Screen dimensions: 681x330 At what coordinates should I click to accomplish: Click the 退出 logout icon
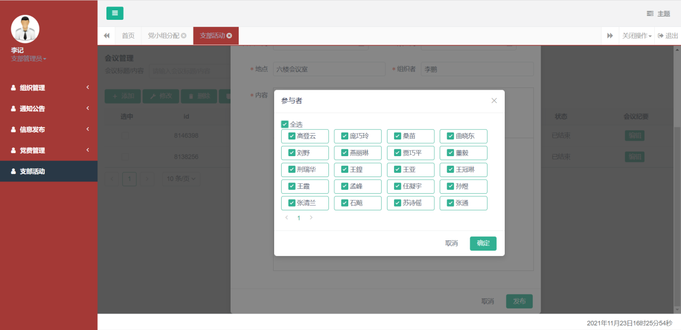(661, 36)
